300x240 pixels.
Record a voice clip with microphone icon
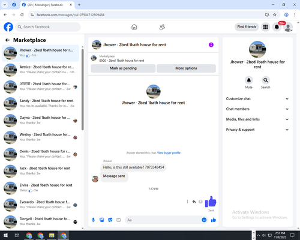tap(93, 220)
